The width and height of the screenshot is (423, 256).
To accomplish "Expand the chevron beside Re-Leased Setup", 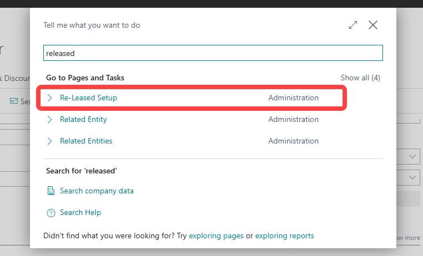I will (50, 98).
